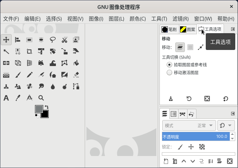Select the Unified Transform tool
Image resolution: width=238 pixels, height=168 pixels.
[x=41, y=51]
